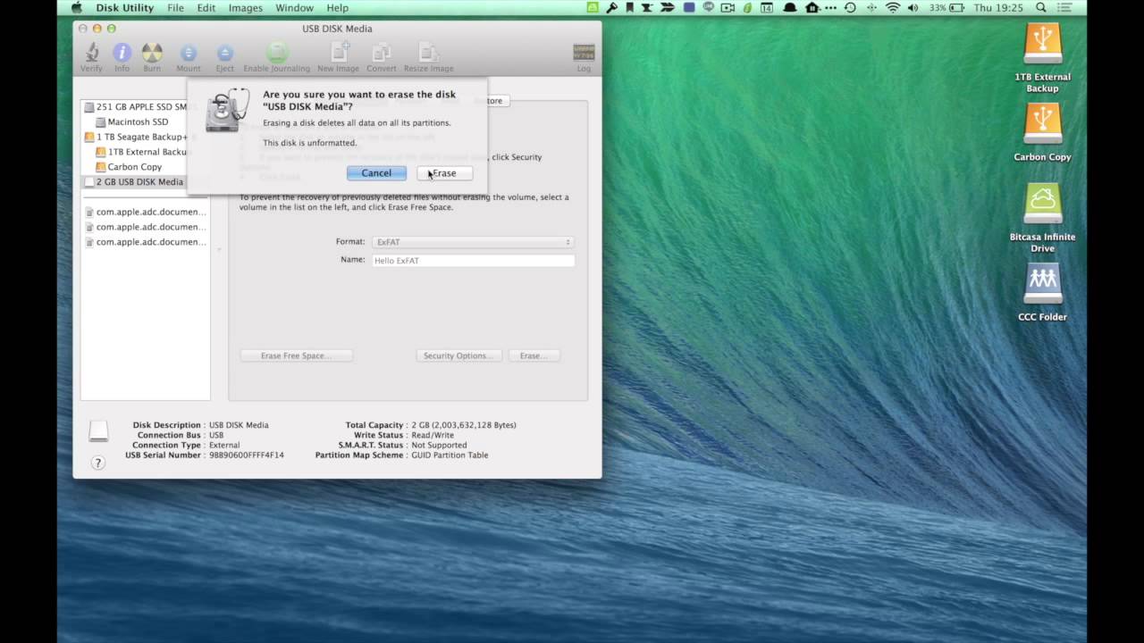1144x643 pixels.
Task: Confirm with the Erase button in dialog
Action: click(444, 173)
